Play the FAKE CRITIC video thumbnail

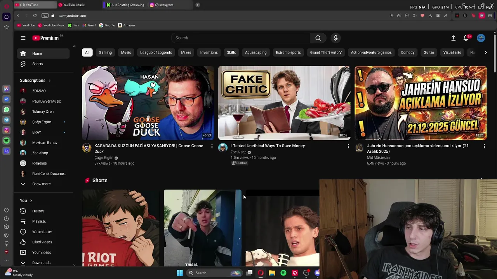284,103
